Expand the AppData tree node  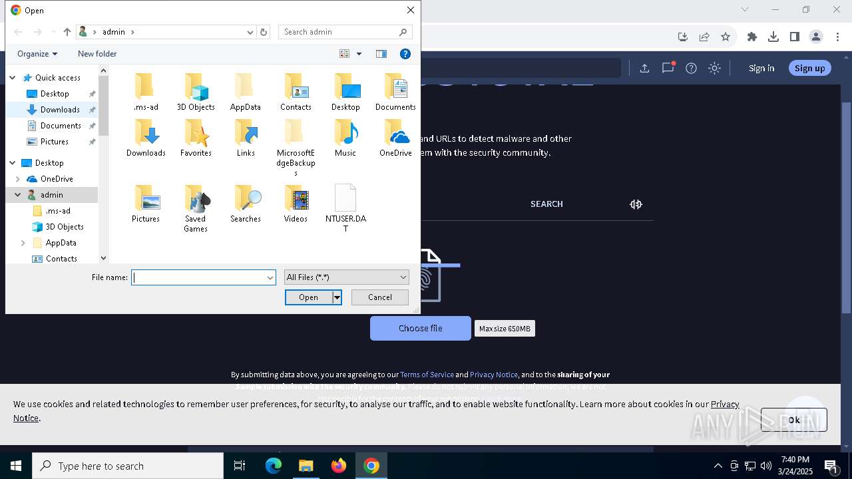(23, 243)
